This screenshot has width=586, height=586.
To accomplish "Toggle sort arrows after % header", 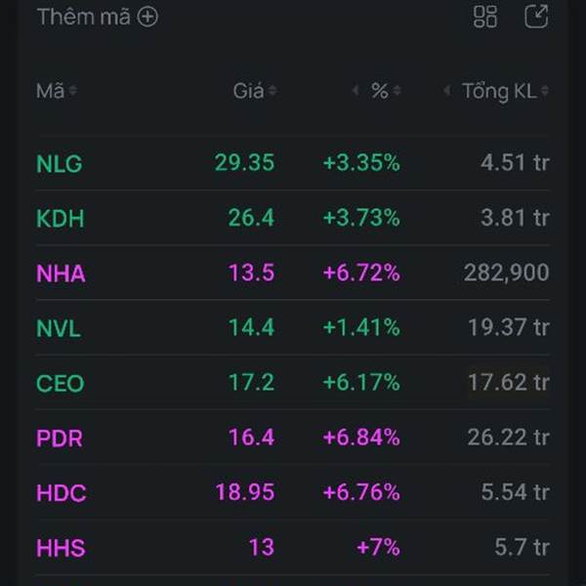I will point(398,91).
